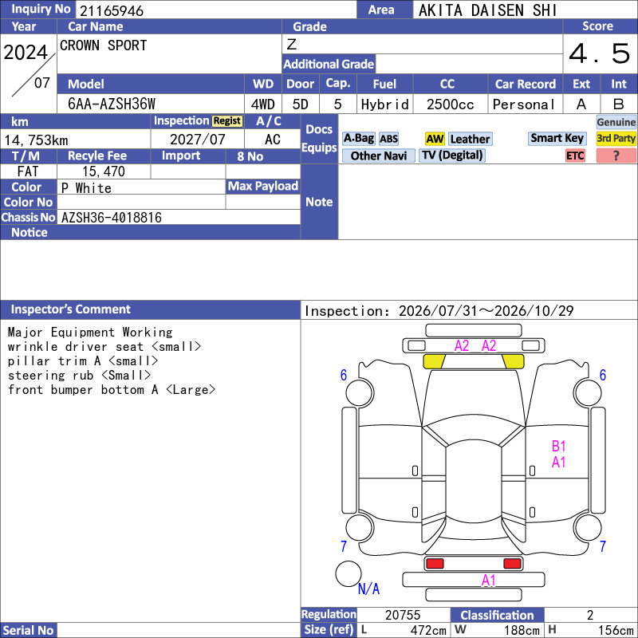Click the yellow Regist tag
This screenshot has width=638, height=638.
[x=227, y=121]
